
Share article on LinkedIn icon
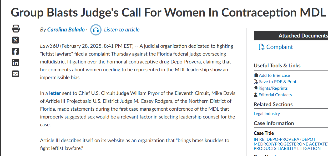tap(16, 63)
